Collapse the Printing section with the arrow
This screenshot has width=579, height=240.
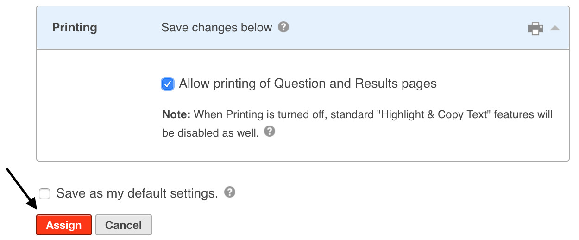click(555, 28)
